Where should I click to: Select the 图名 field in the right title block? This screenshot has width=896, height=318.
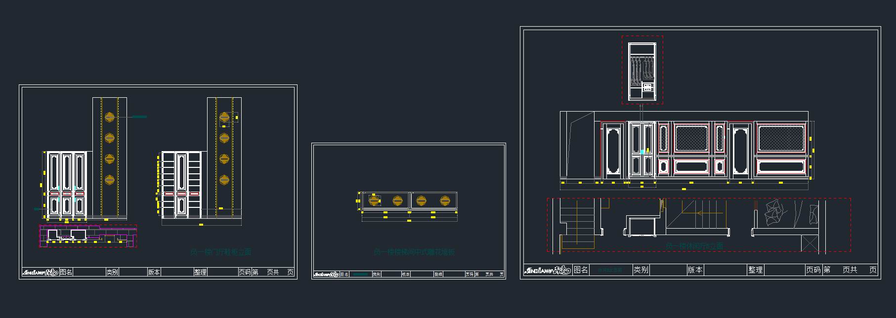click(x=581, y=270)
